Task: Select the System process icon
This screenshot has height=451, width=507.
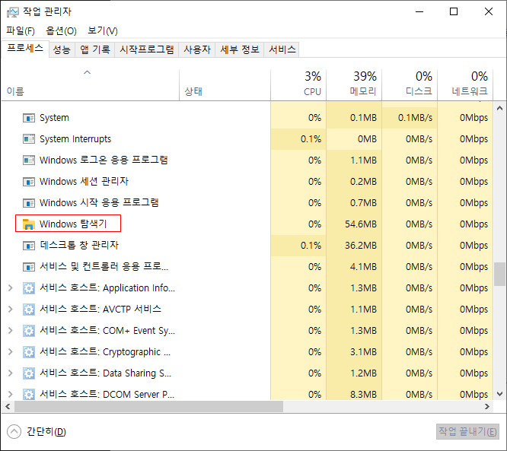Action: click(x=29, y=118)
